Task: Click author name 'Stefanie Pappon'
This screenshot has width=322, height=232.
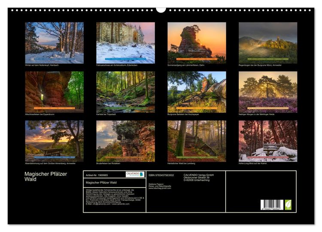Action: point(156,184)
